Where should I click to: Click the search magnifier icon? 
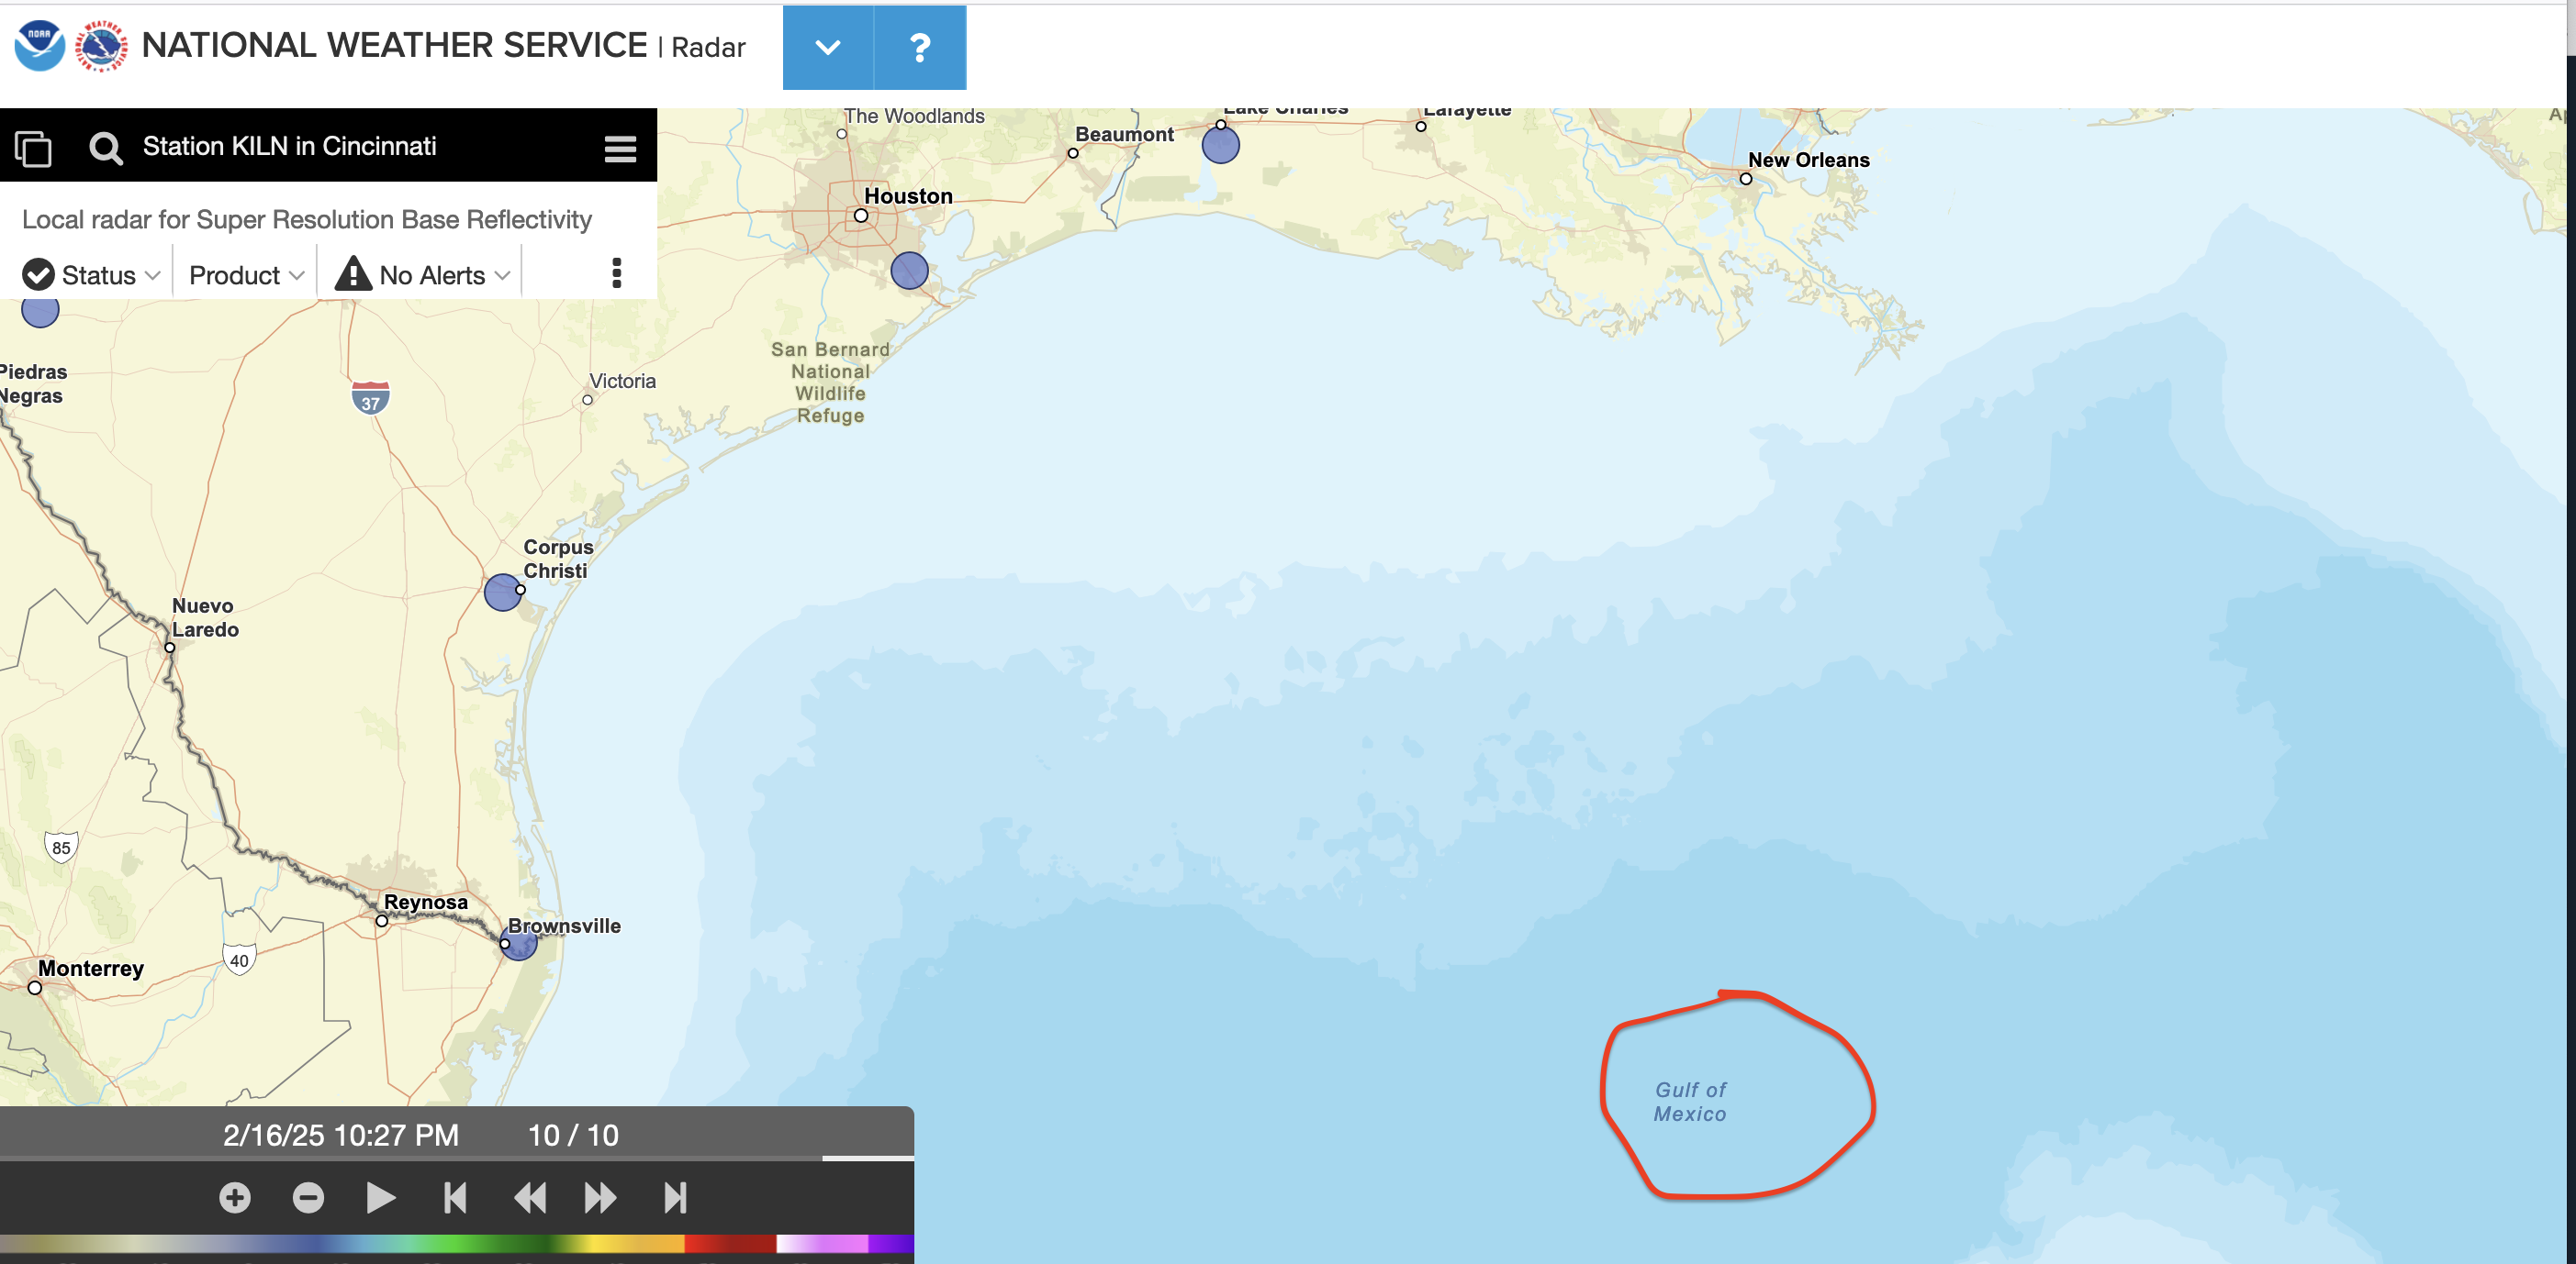point(105,148)
